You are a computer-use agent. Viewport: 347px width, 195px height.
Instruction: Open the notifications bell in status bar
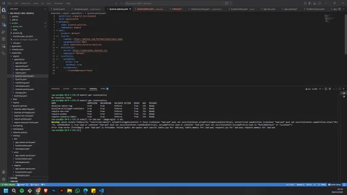tap(344, 185)
